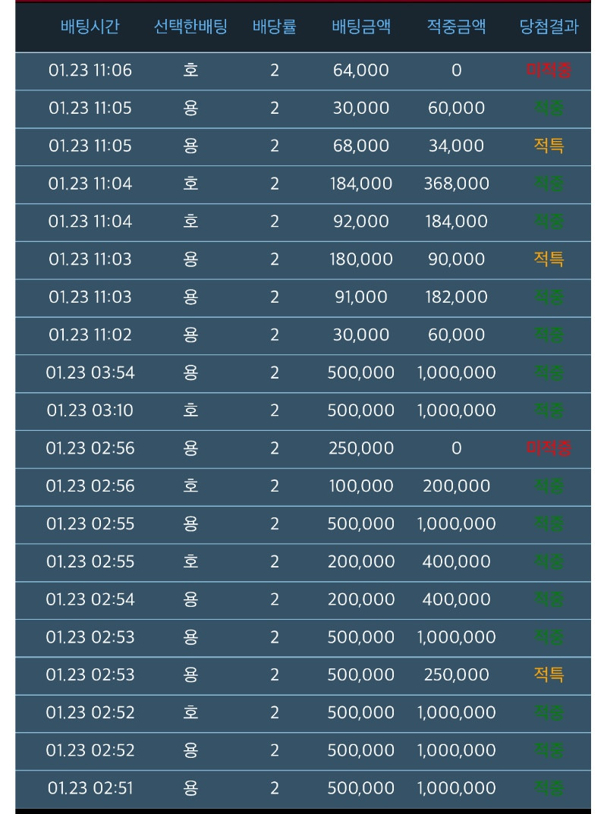Click the 01.23 02:51 time entry
Image resolution: width=607 pixels, height=814 pixels.
click(x=90, y=788)
